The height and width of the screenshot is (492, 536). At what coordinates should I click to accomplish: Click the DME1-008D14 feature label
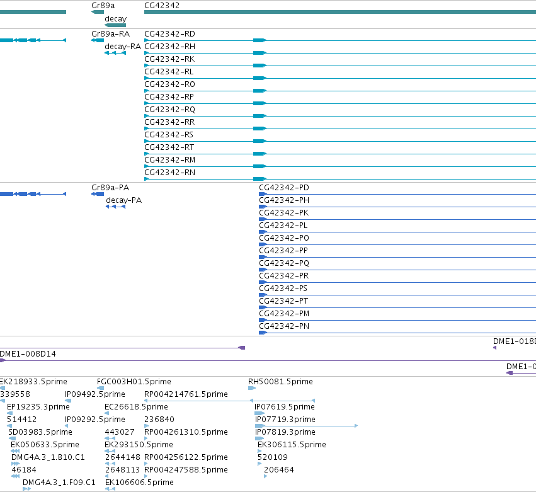tap(28, 354)
